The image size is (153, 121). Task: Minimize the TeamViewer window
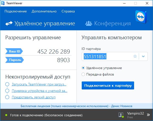point(124,3)
